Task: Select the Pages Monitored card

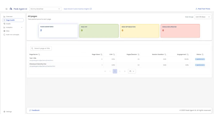Action: click(x=58, y=31)
